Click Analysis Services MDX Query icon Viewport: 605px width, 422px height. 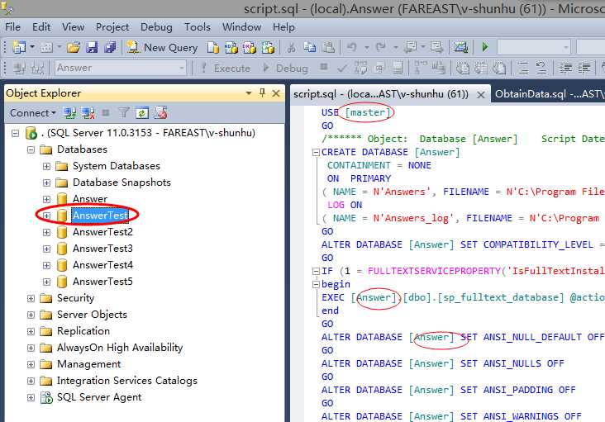(x=231, y=47)
